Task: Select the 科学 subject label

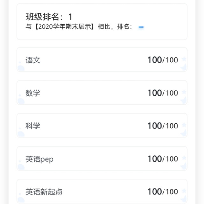Action: pos(33,126)
